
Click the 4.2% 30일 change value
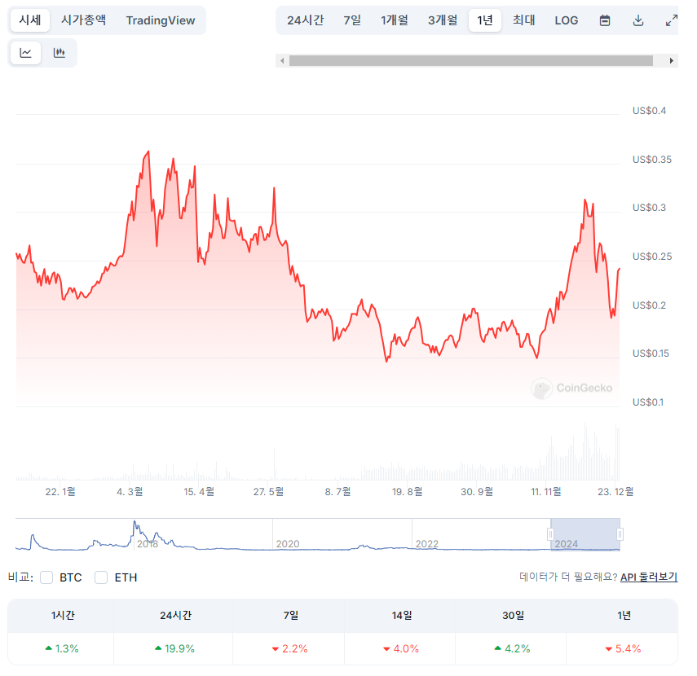pos(518,649)
